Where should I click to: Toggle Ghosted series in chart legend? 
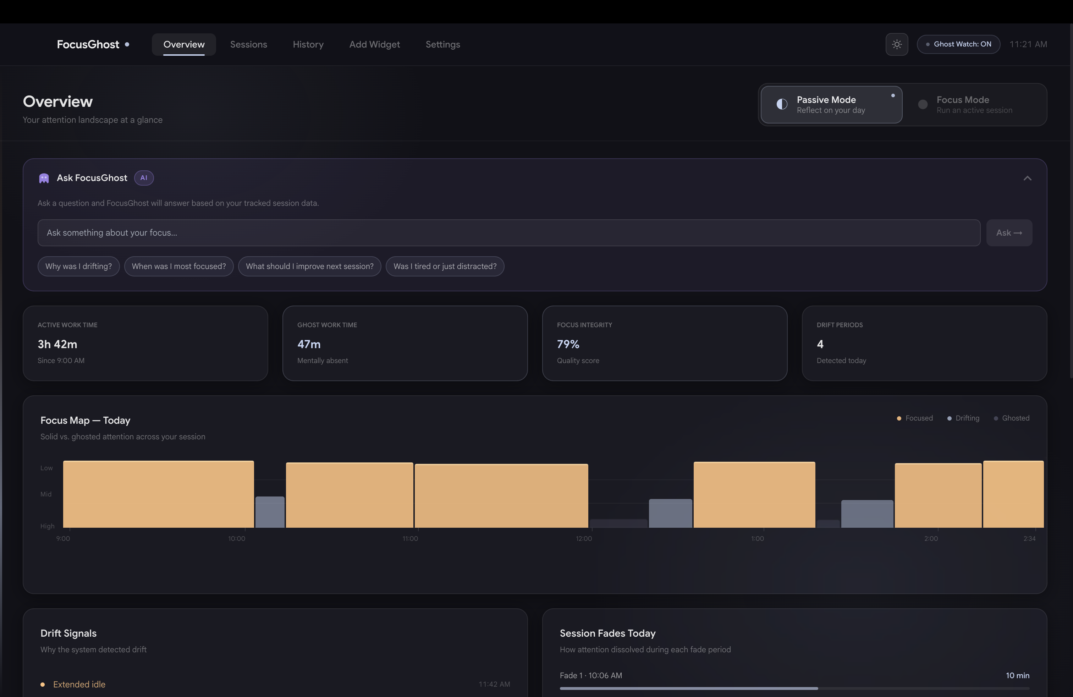pos(1011,418)
